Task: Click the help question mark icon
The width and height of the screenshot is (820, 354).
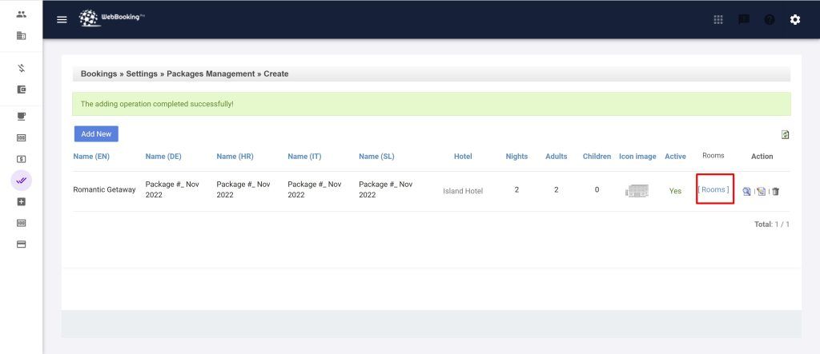Action: coord(770,20)
